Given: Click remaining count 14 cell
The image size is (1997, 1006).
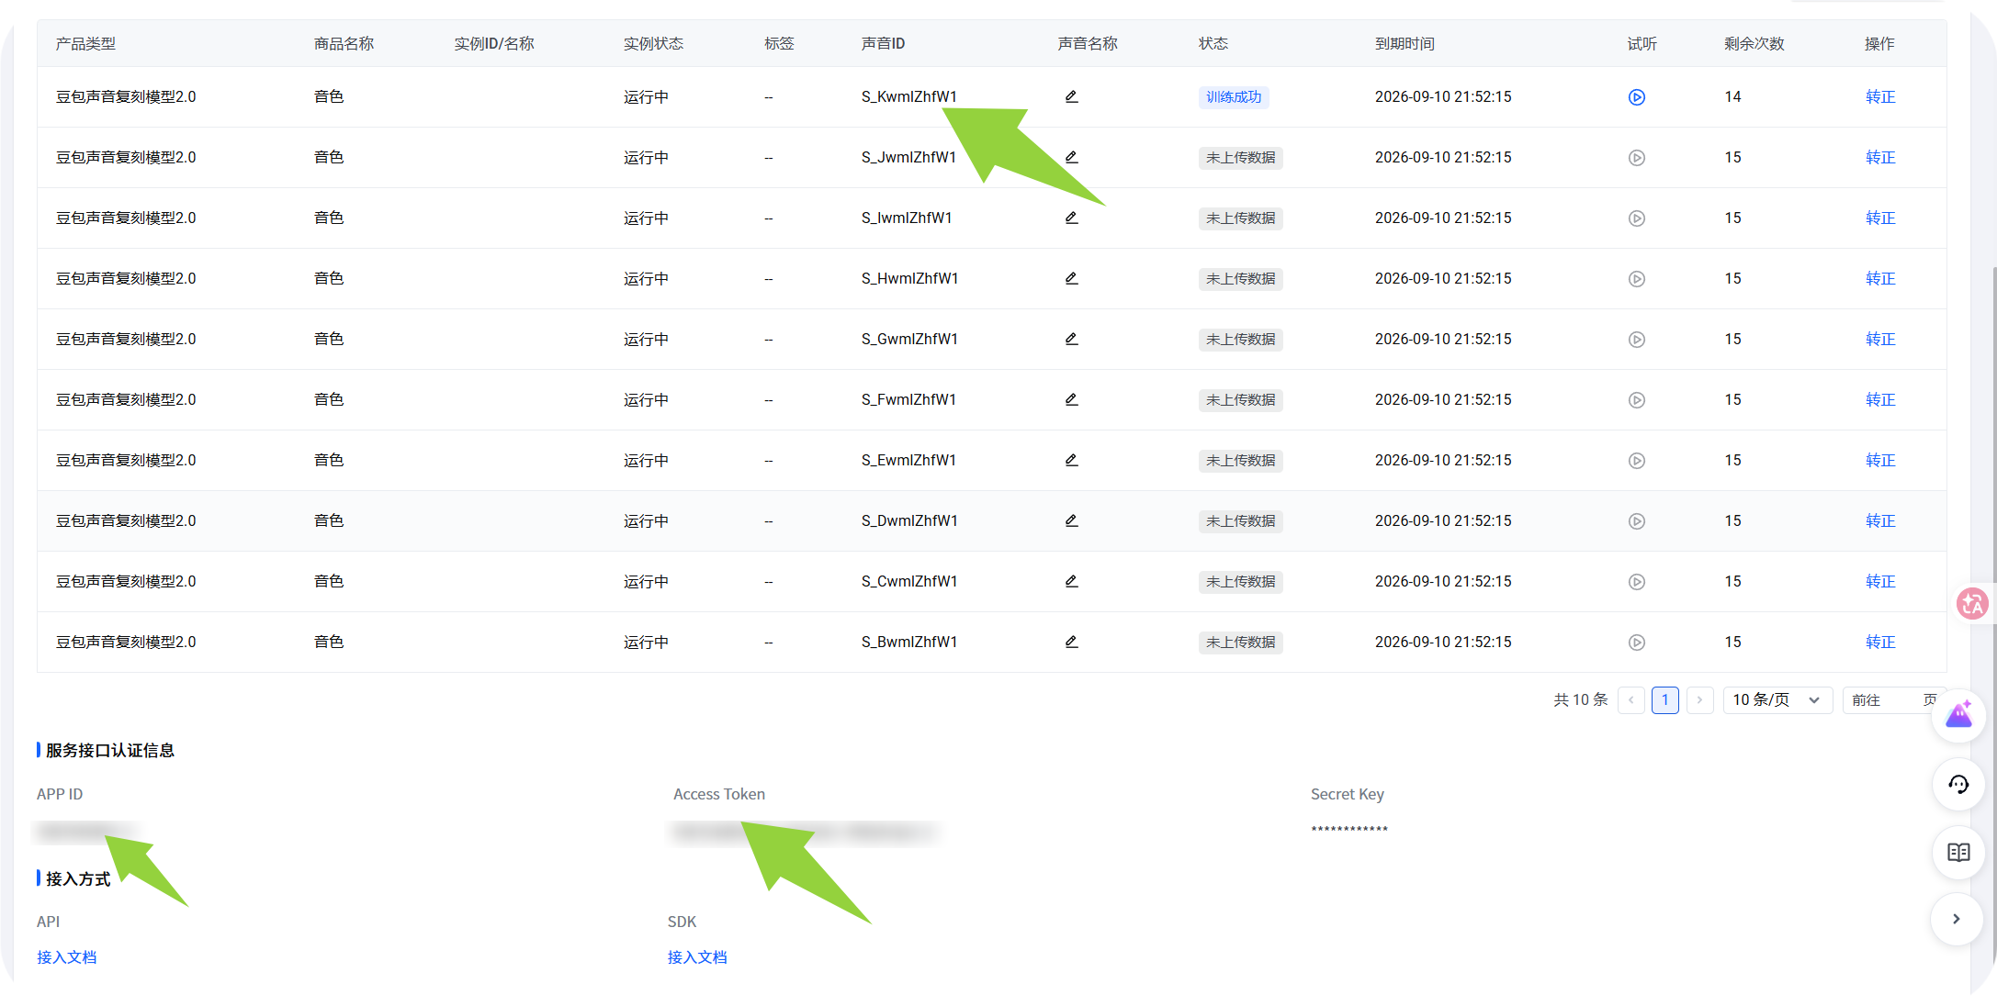Looking at the screenshot, I should pos(1732,96).
